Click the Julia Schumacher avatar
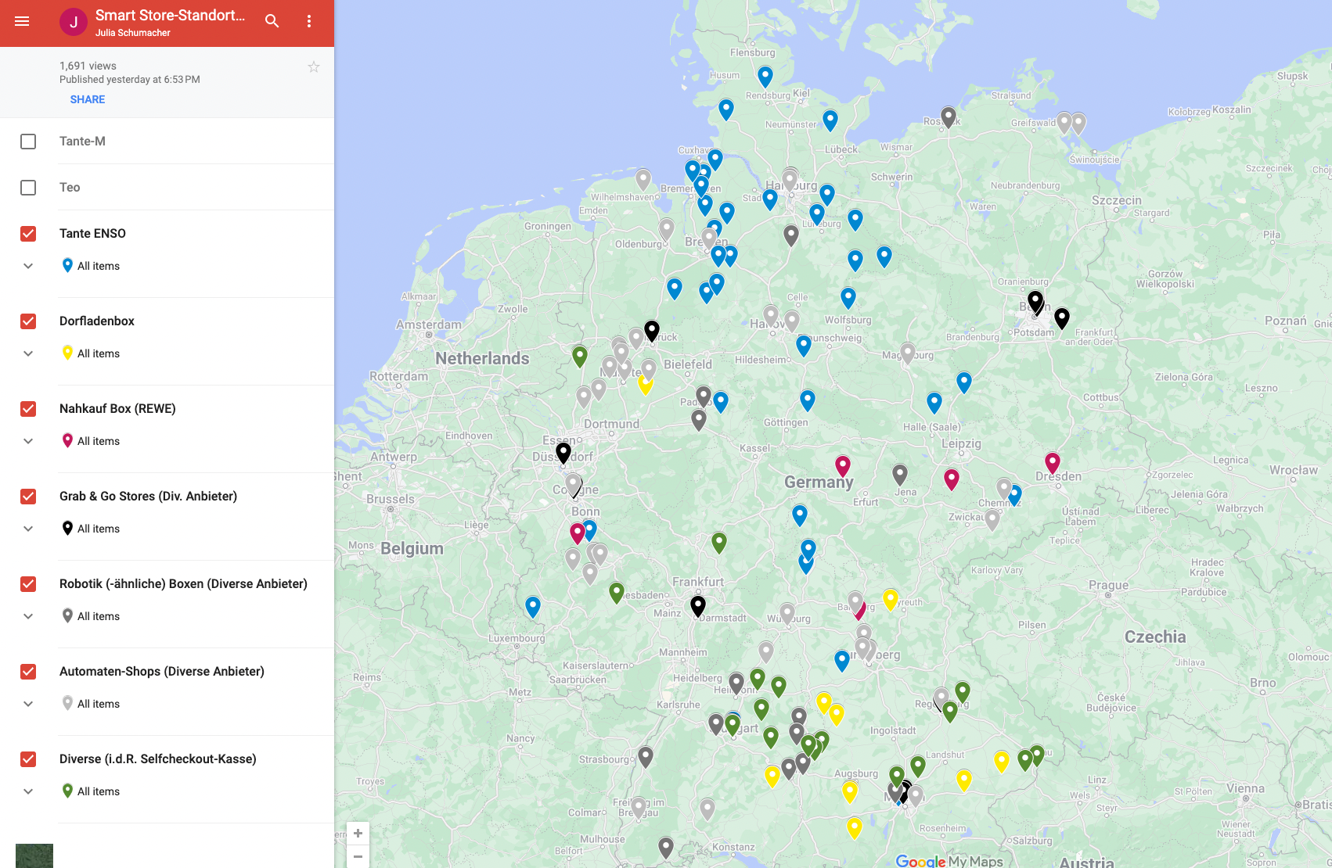 74,22
